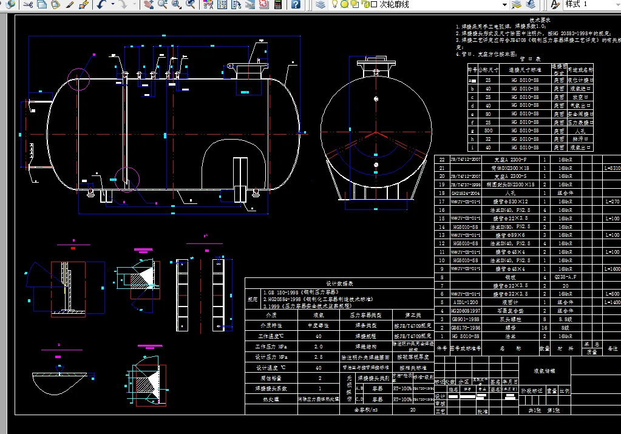The height and width of the screenshot is (434, 621).
Task: Open the Text Style icon
Action: [555, 4]
